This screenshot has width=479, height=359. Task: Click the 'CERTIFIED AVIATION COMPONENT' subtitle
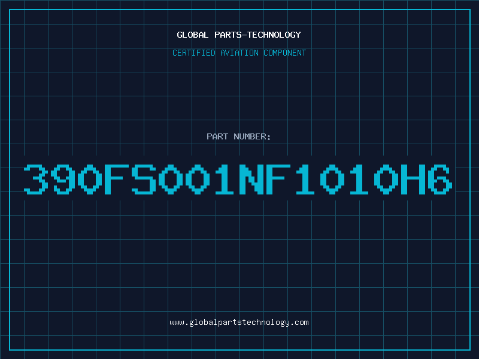[x=239, y=53]
